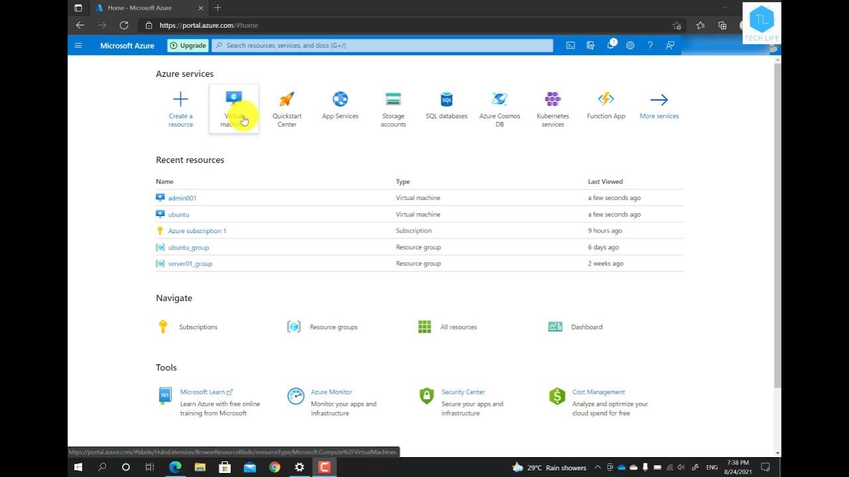
Task: Refresh the browser page
Action: 123,25
